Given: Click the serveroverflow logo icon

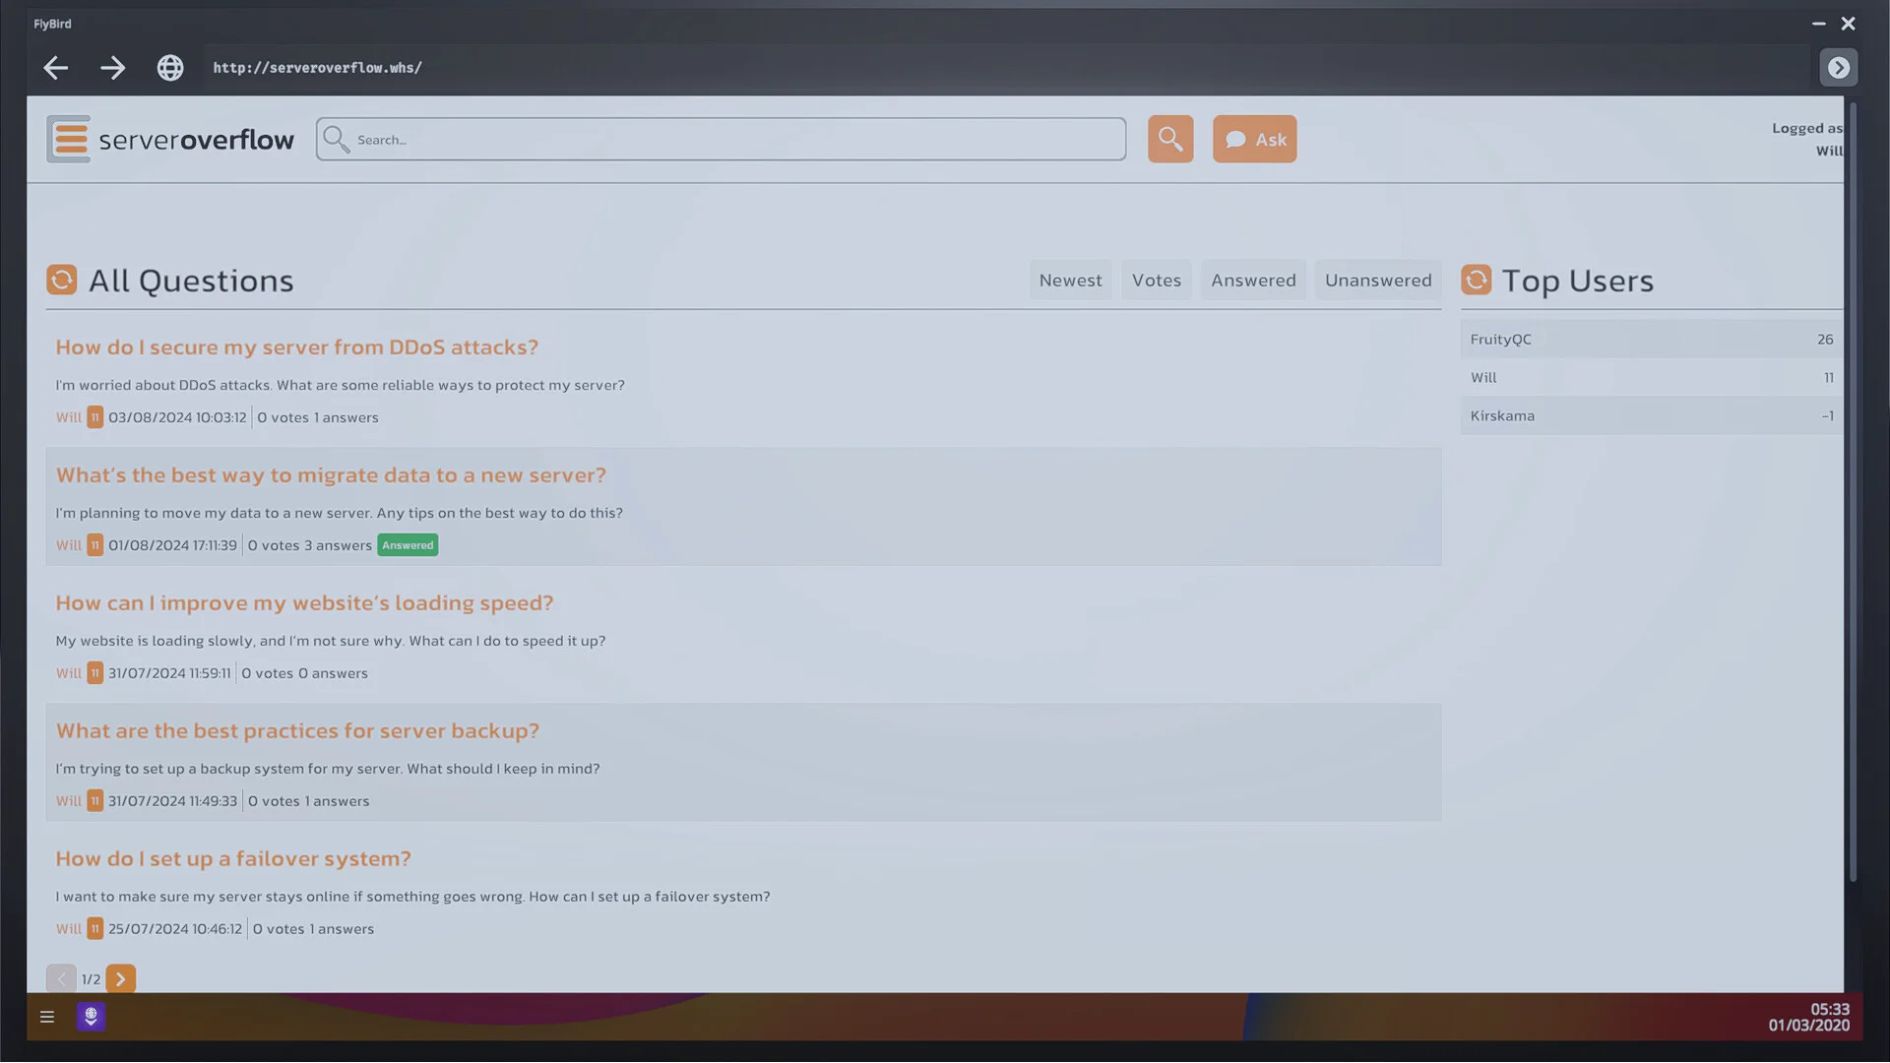Looking at the screenshot, I should click(68, 139).
